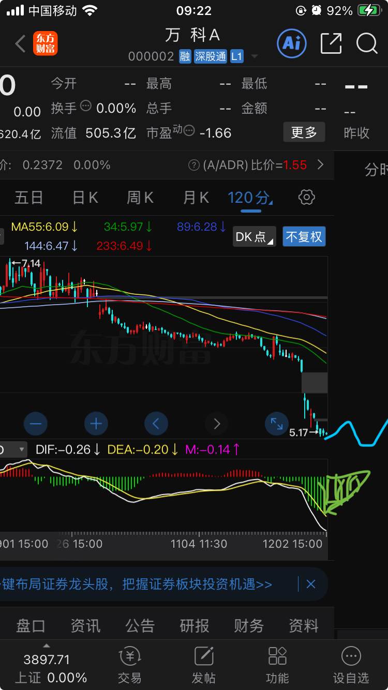Close the securities promotion banner
388x690 pixels.
coord(311,584)
